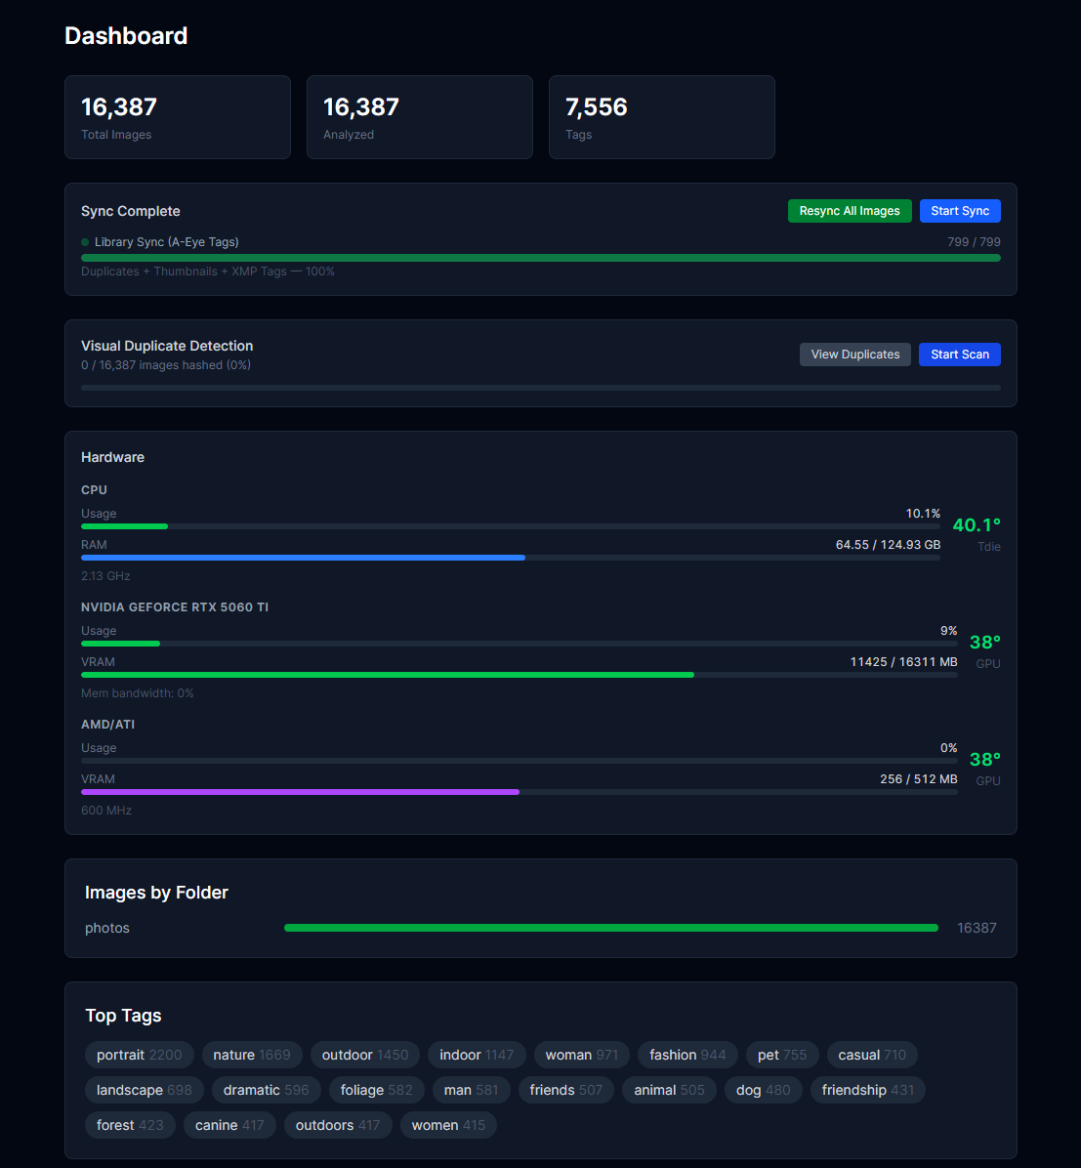1081x1168 pixels.
Task: Click the Library Sync progress bar
Action: pyautogui.click(x=541, y=258)
